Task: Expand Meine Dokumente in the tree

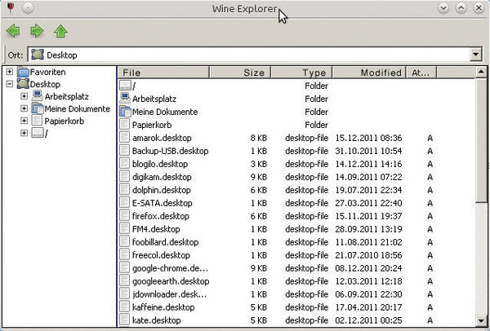Action: coord(24,108)
